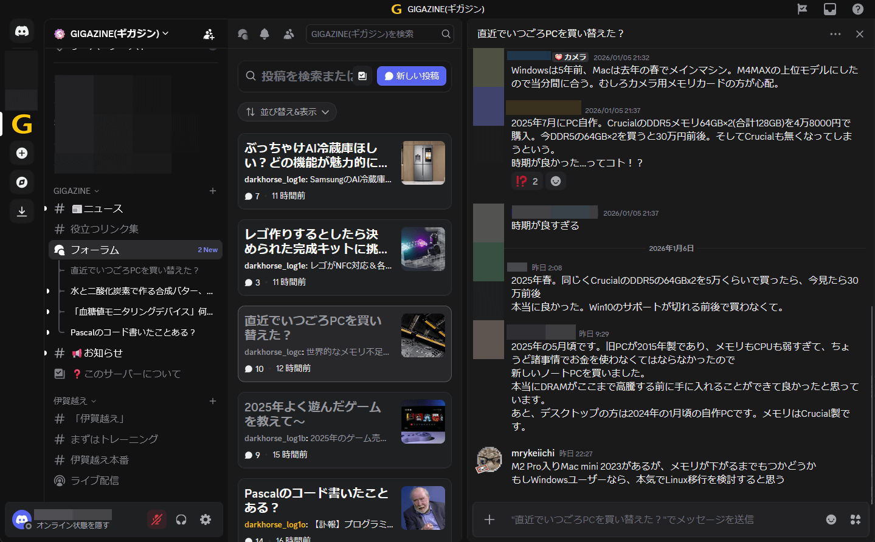Open user settings with the gear icon
The height and width of the screenshot is (542, 875).
205,520
